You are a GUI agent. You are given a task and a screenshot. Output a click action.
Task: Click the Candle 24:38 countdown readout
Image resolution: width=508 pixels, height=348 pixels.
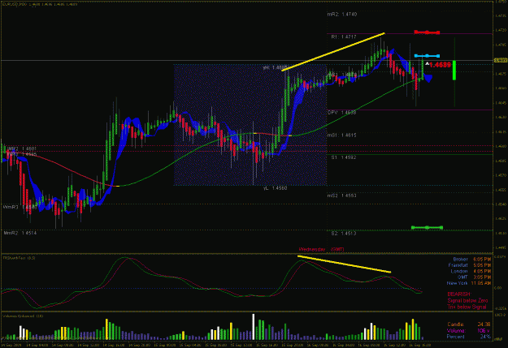(469, 324)
